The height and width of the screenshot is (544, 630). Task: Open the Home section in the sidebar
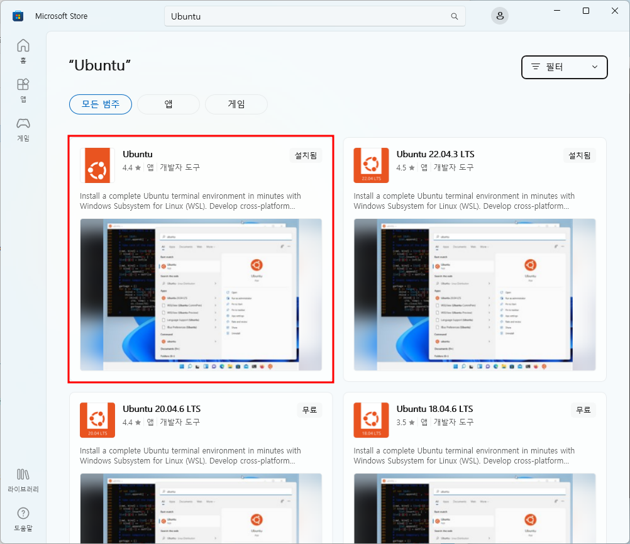(23, 50)
